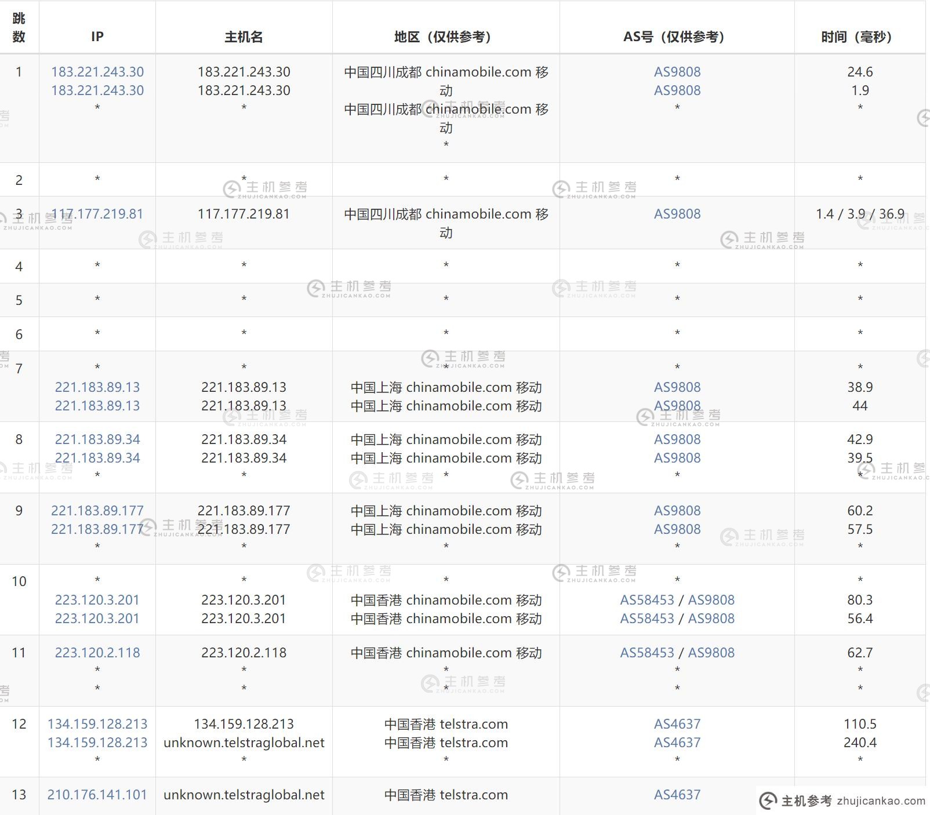
Task: Select unknown.telstraglobal.net hostname in hop 13
Action: pyautogui.click(x=244, y=795)
